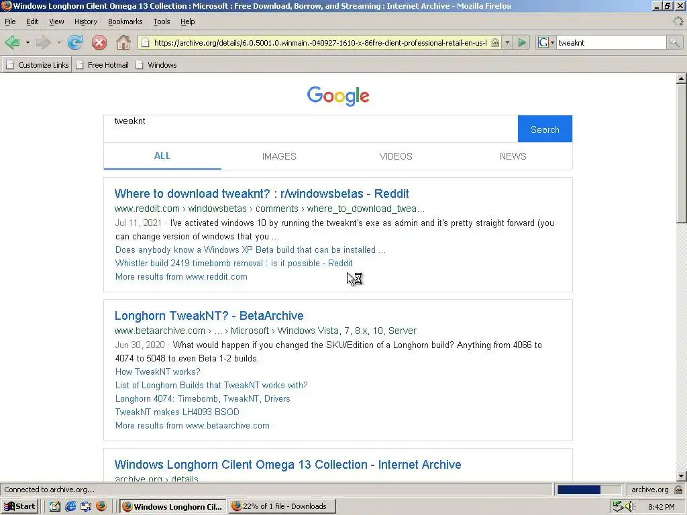Image resolution: width=687 pixels, height=515 pixels.
Task: Open 'Does anybody know a Windows XP Beta' link
Action: 250,249
